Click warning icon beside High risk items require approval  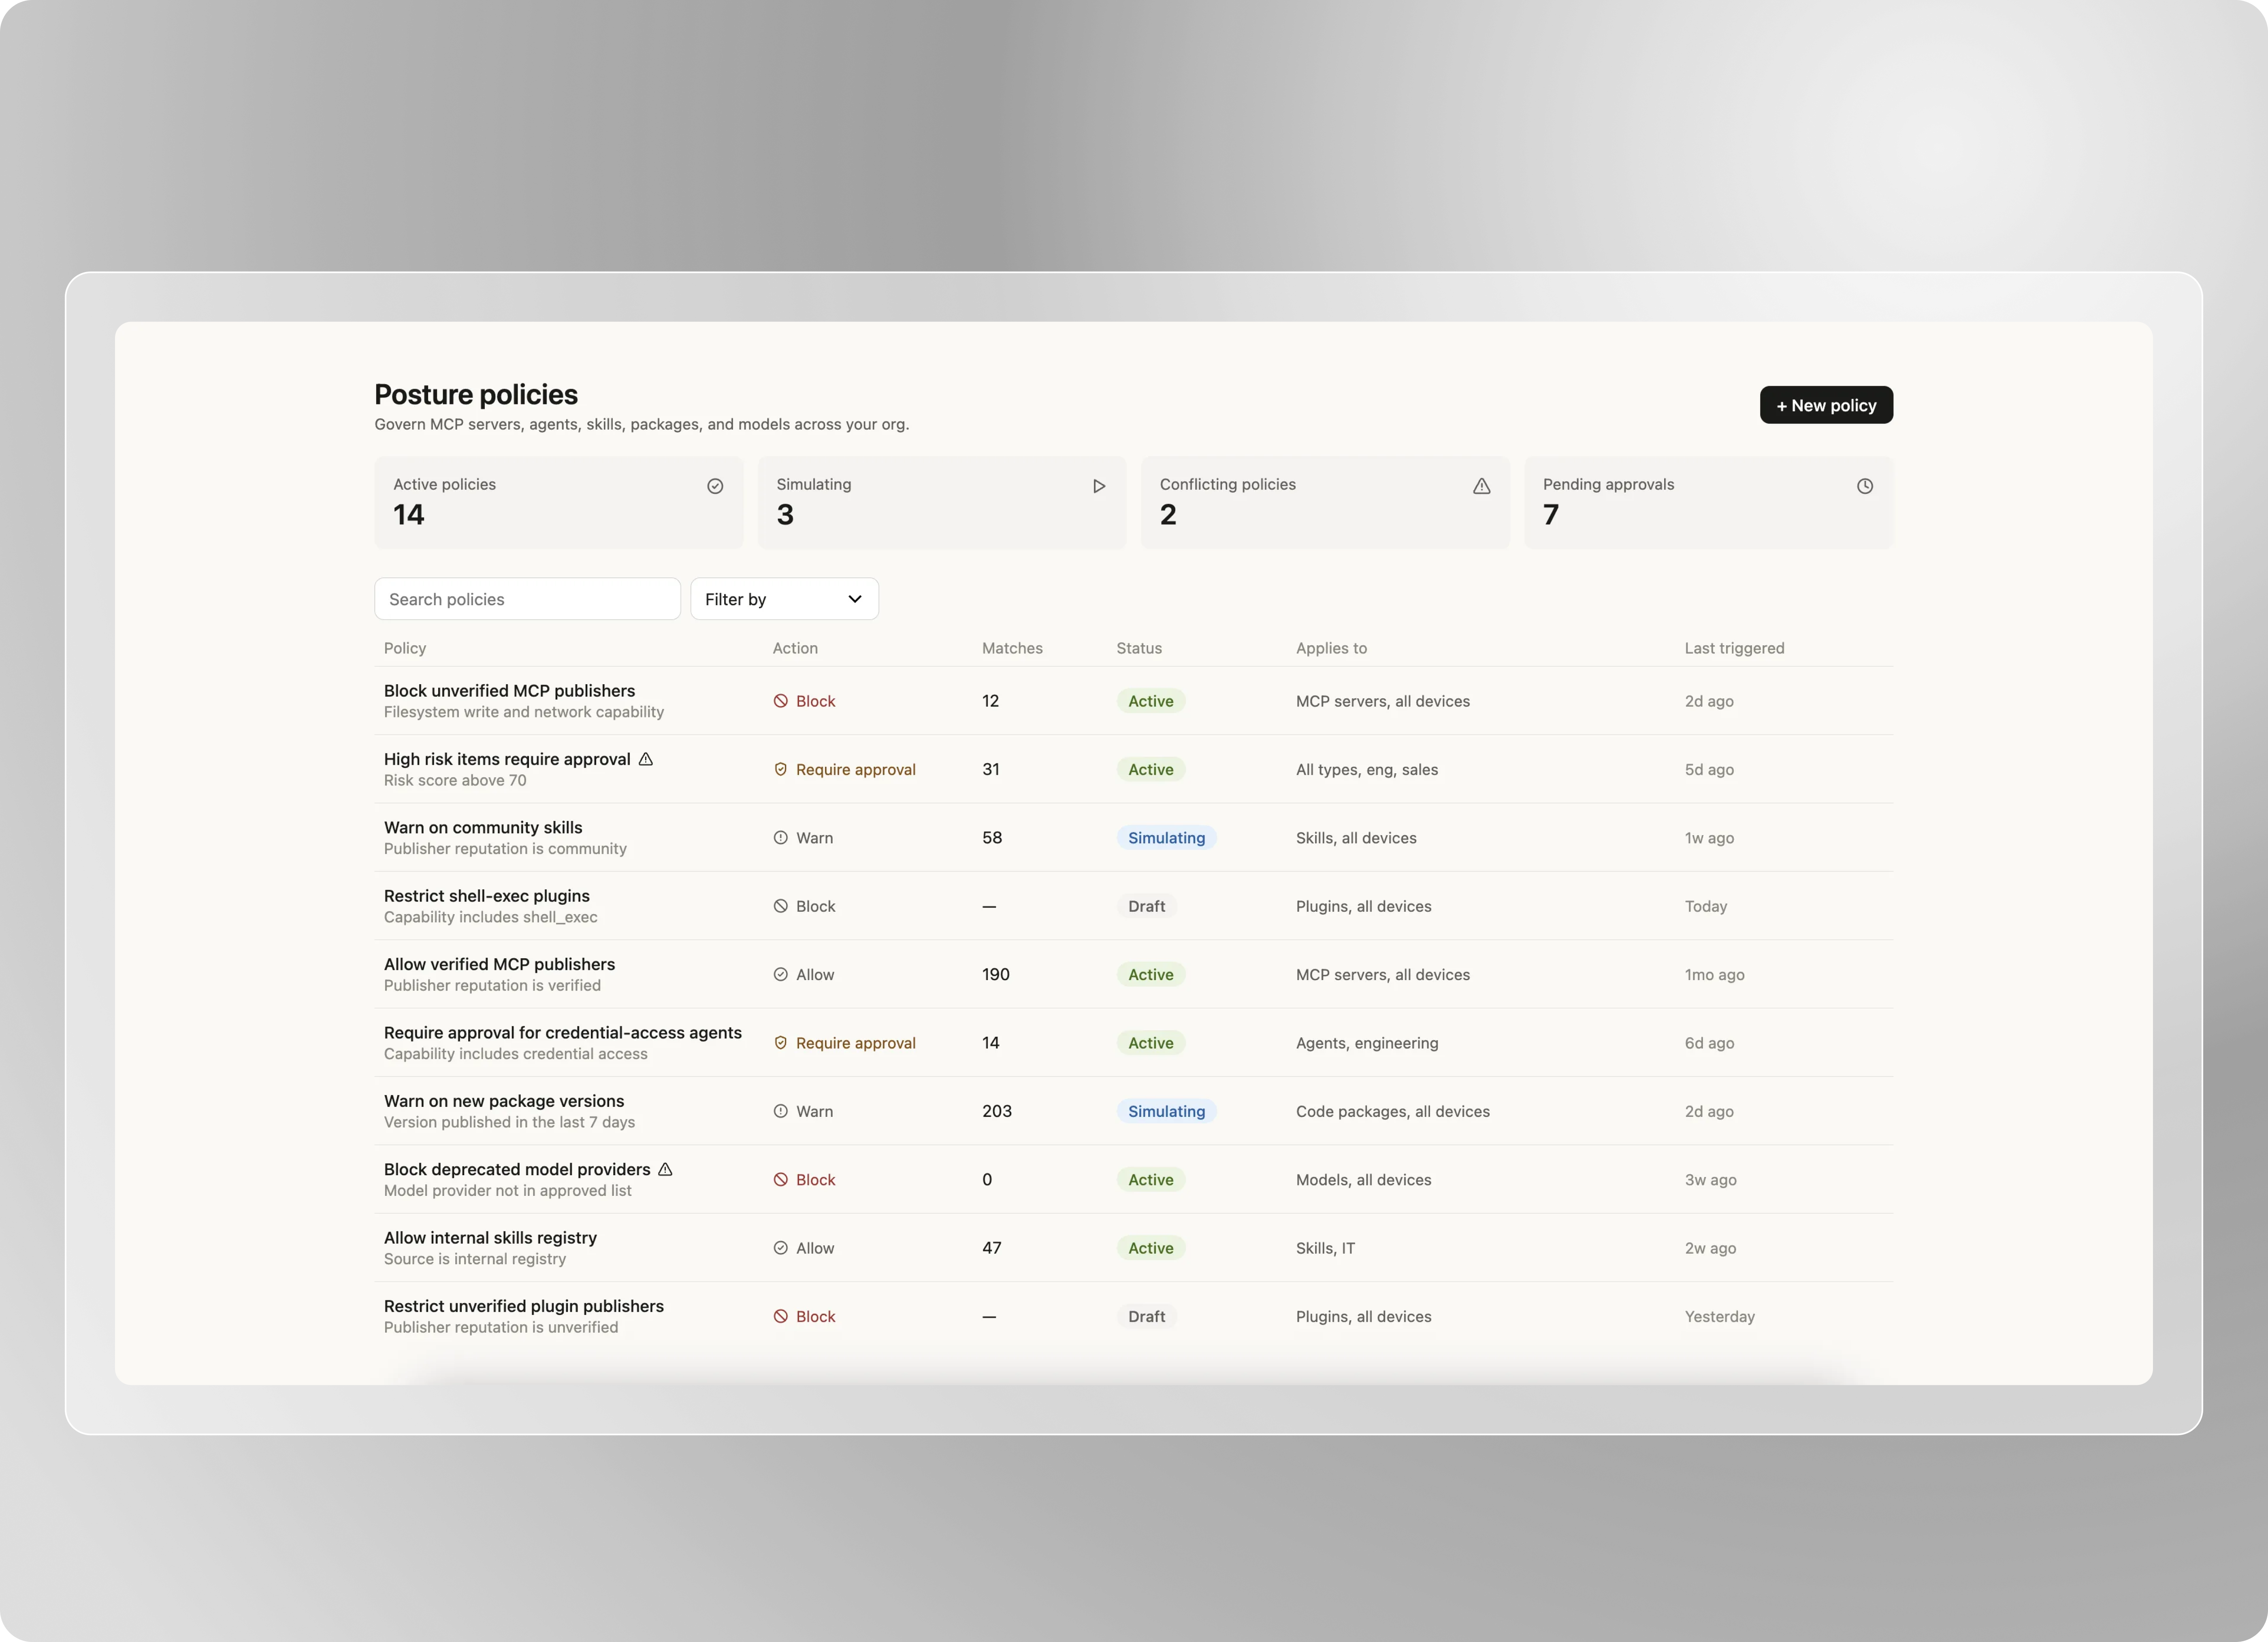pyautogui.click(x=646, y=759)
